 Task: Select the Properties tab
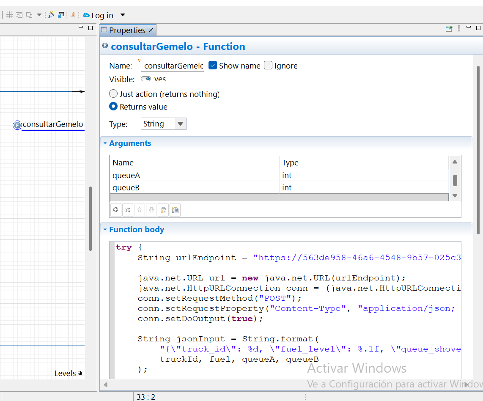pos(127,30)
